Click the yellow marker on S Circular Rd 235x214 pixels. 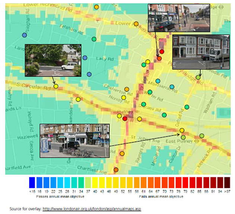[56, 86]
